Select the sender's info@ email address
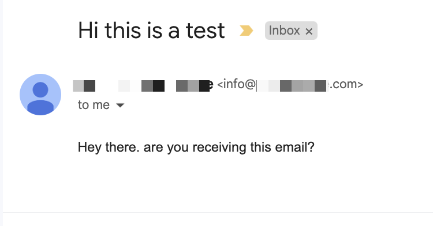Viewport: 433px width, 226px height. pos(290,84)
